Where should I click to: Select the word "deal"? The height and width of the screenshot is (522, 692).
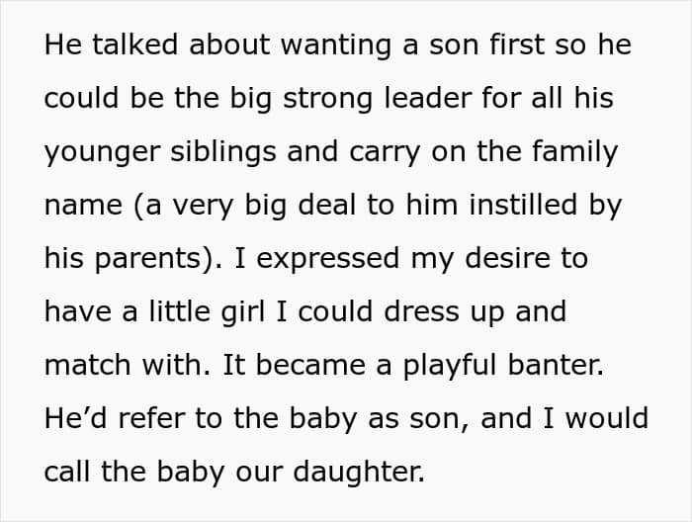point(326,205)
